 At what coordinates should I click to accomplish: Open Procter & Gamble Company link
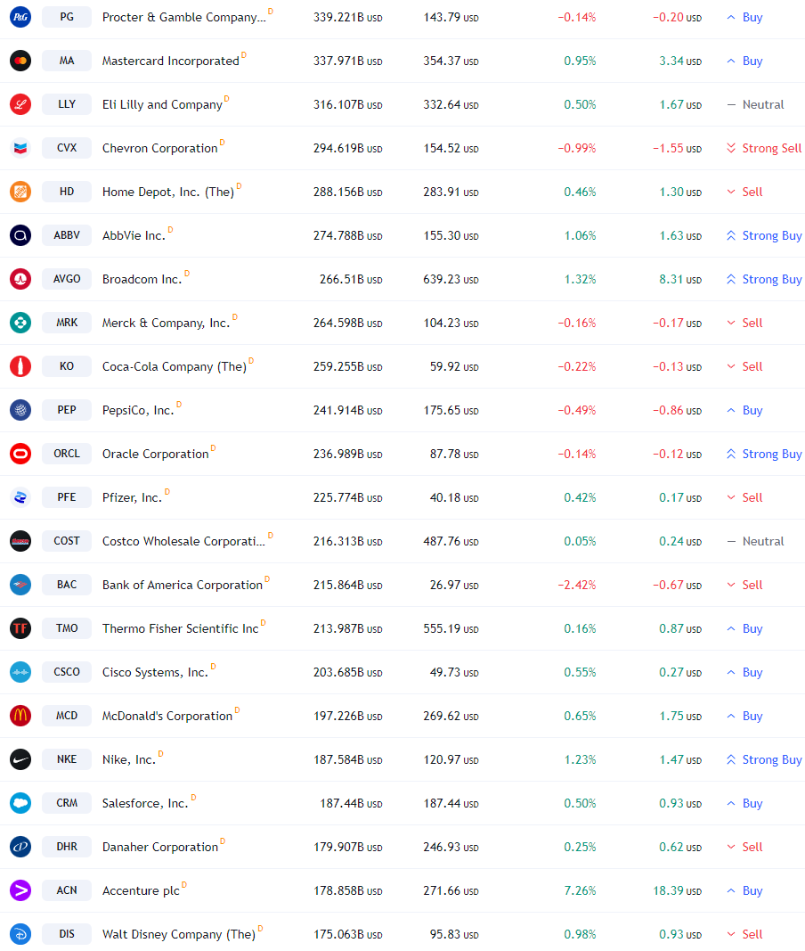(183, 18)
